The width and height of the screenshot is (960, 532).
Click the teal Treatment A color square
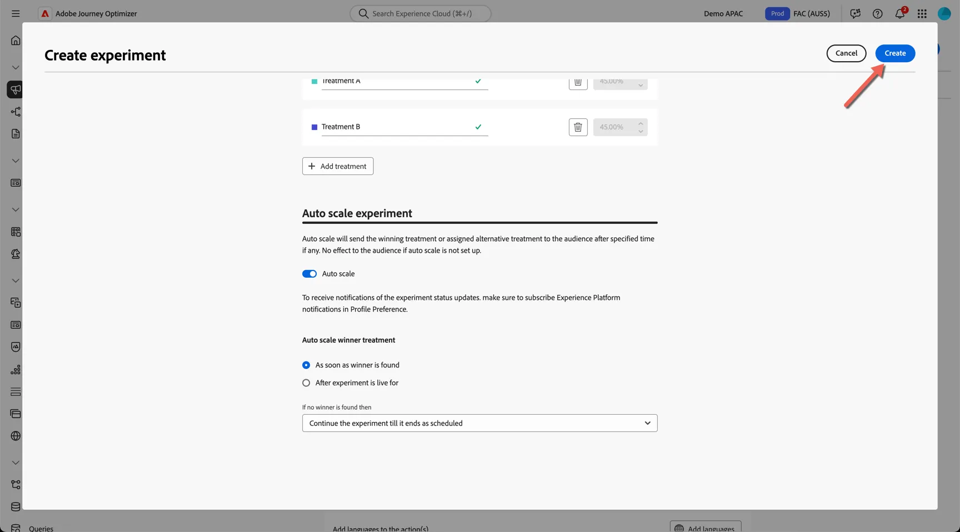coord(314,81)
